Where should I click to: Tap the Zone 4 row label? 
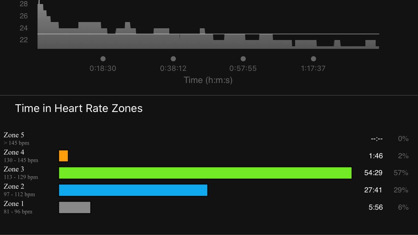(14, 152)
